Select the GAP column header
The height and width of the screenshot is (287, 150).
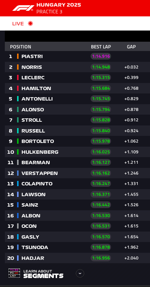tap(131, 47)
